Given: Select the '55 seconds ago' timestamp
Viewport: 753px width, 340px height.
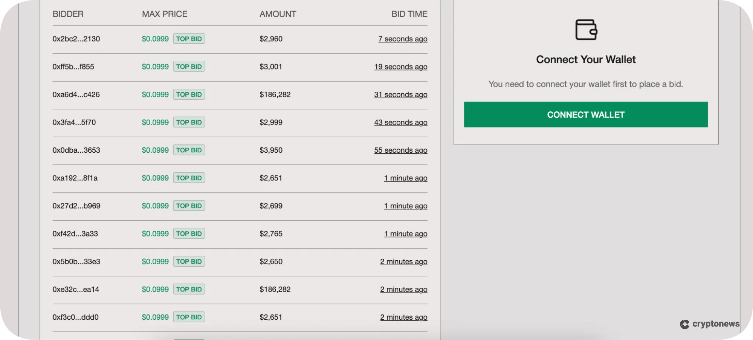Looking at the screenshot, I should [400, 150].
